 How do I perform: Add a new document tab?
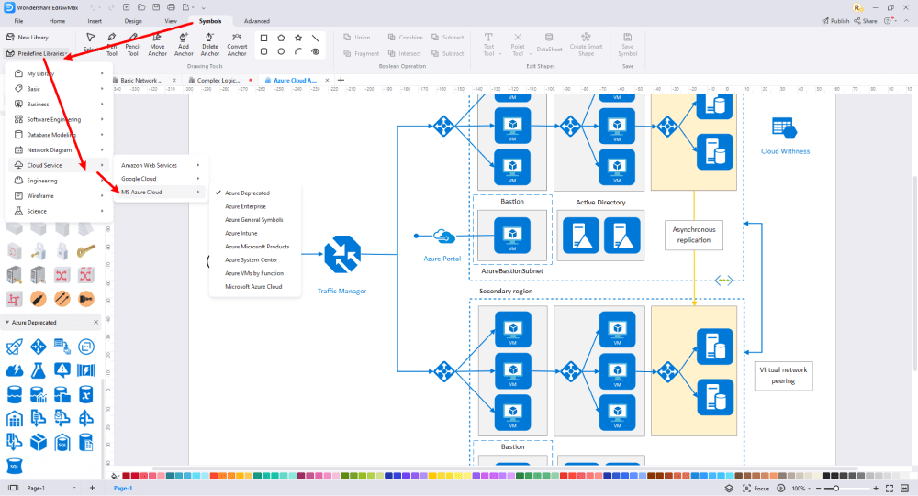point(341,80)
